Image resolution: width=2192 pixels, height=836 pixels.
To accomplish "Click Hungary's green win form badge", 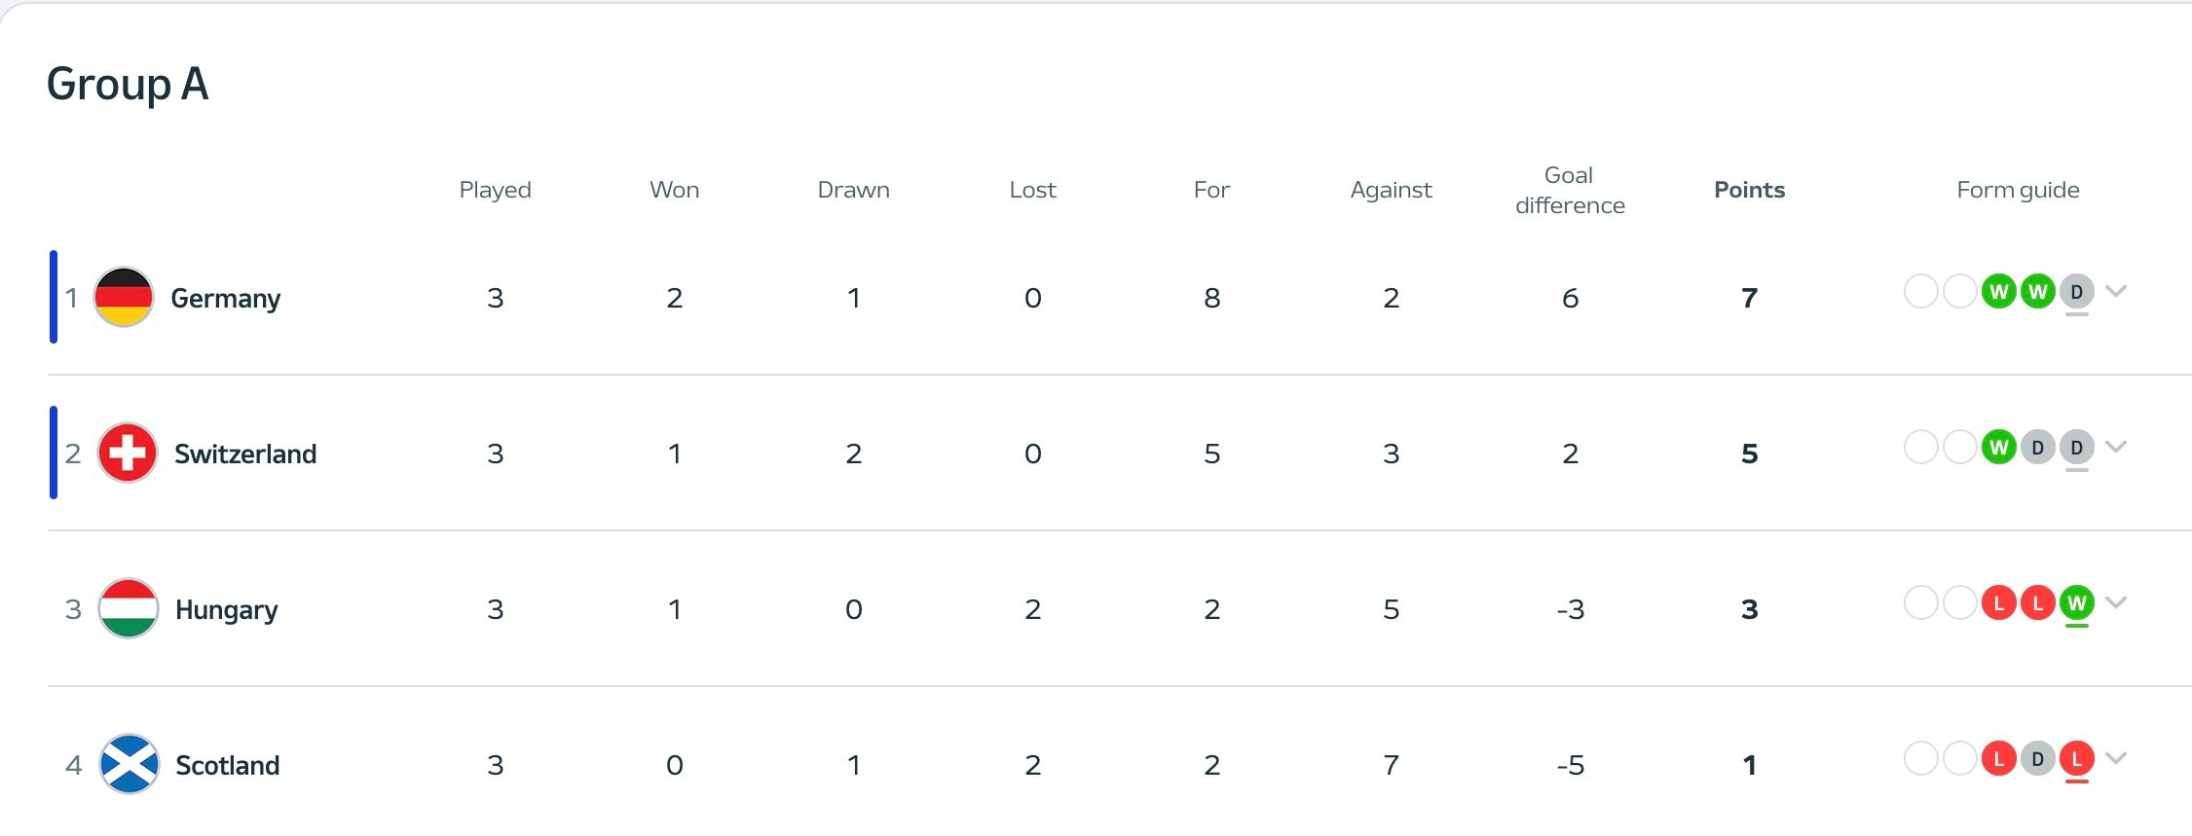I will click(2076, 603).
